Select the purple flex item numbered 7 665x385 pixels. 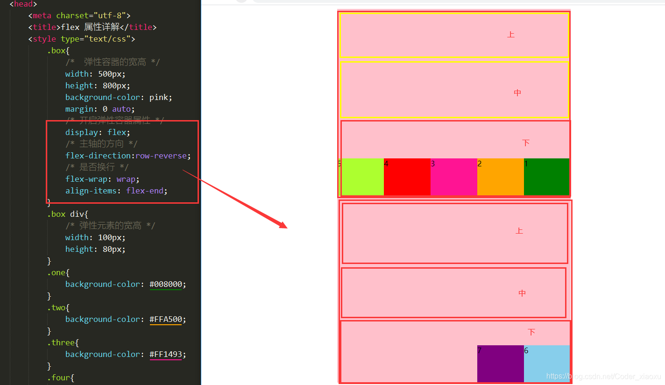pyautogui.click(x=501, y=364)
